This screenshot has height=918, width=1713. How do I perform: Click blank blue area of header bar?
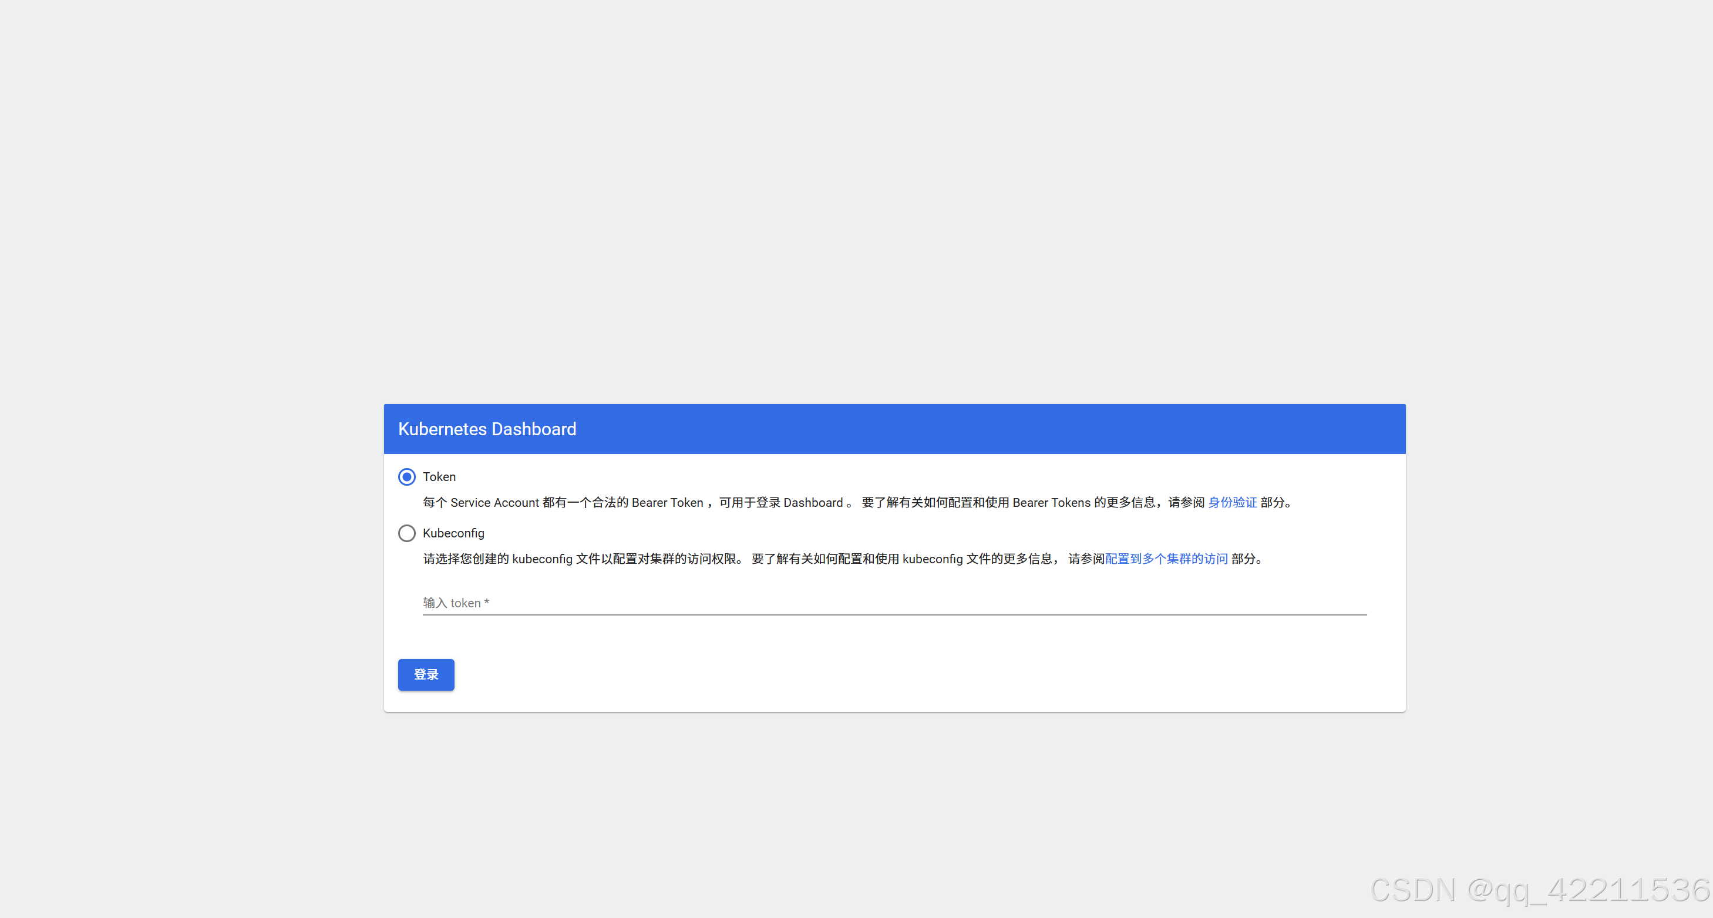point(998,429)
